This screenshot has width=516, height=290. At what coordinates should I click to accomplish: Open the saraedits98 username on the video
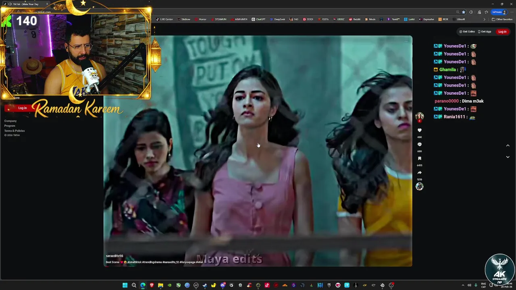(x=114, y=256)
